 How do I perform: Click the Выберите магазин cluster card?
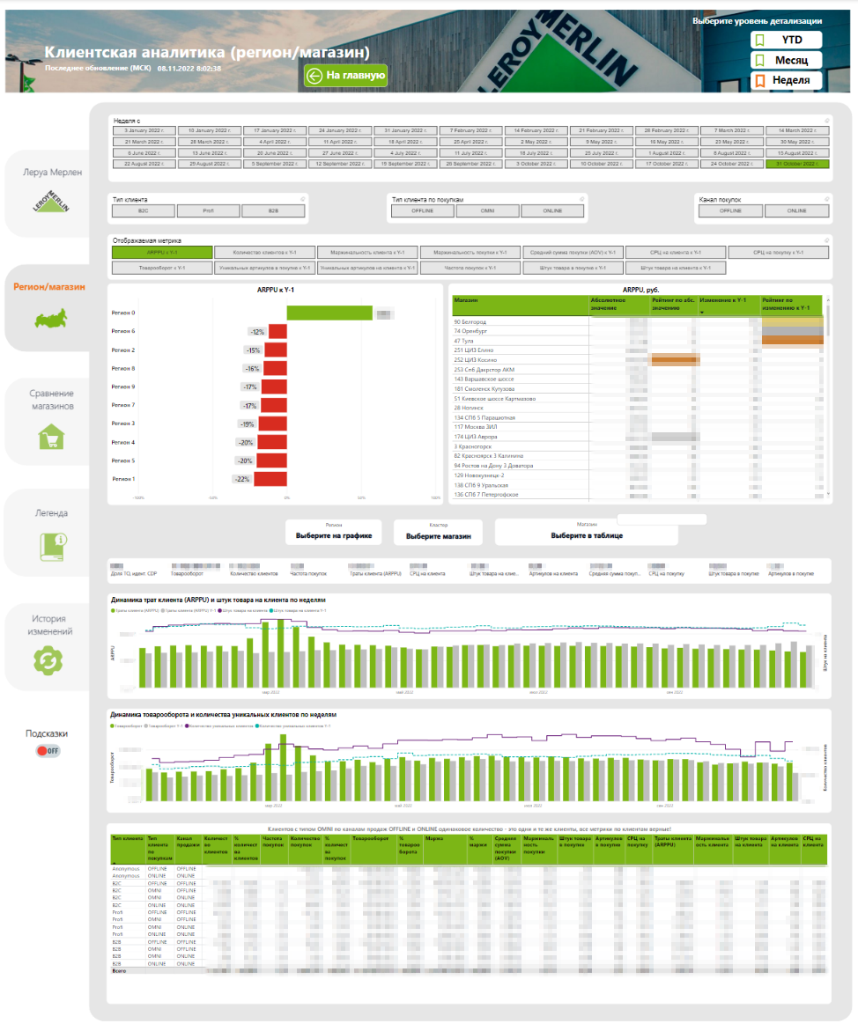point(438,532)
